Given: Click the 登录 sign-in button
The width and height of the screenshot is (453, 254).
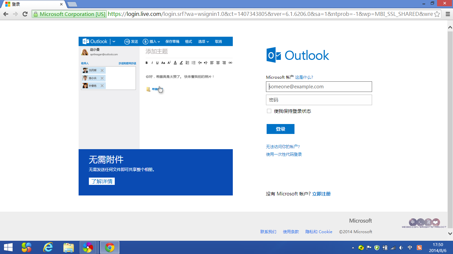Looking at the screenshot, I should 280,129.
